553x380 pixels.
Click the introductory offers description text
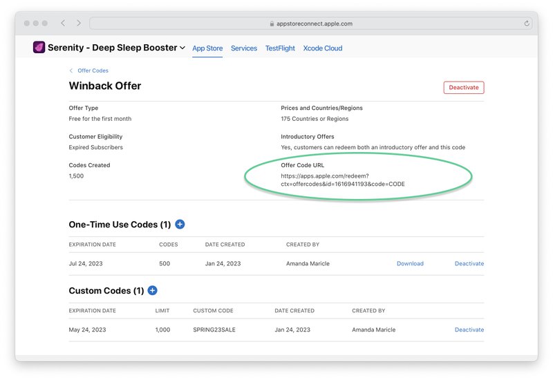click(x=373, y=147)
